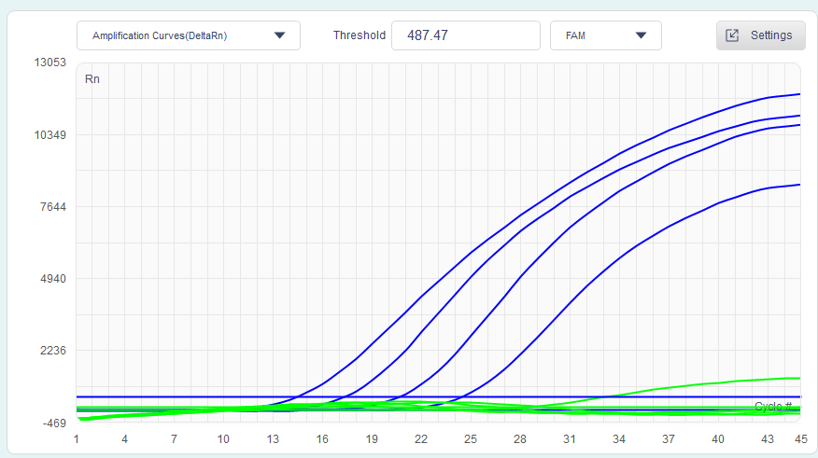Click cycle 22 on the x-axis
This screenshot has height=458, width=818.
[421, 438]
